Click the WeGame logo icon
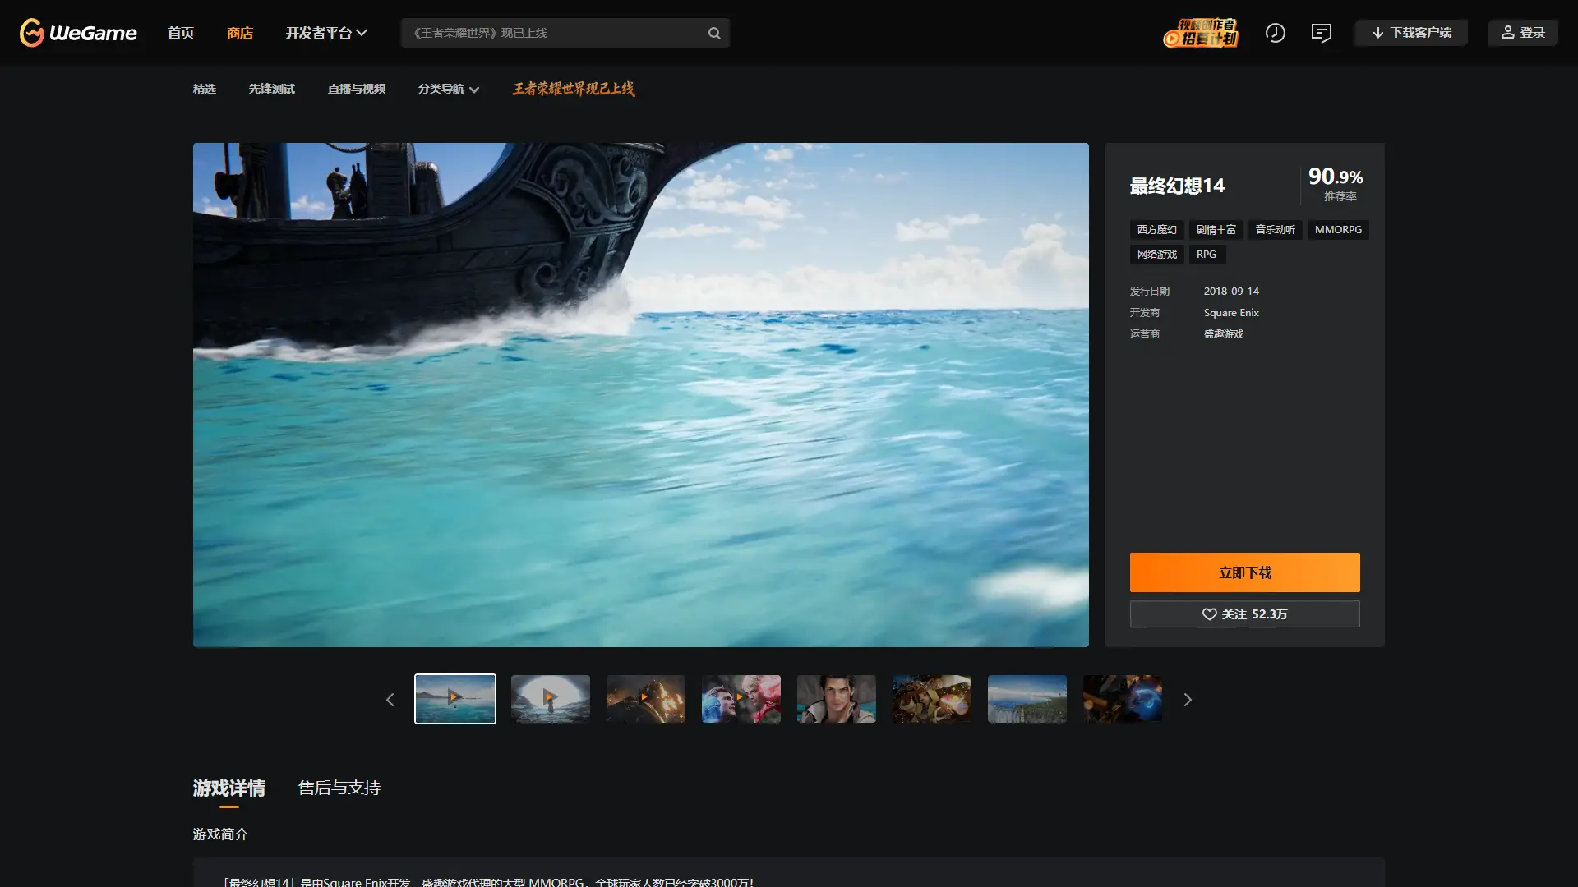Screen dimensions: 1578x887 [x=32, y=33]
